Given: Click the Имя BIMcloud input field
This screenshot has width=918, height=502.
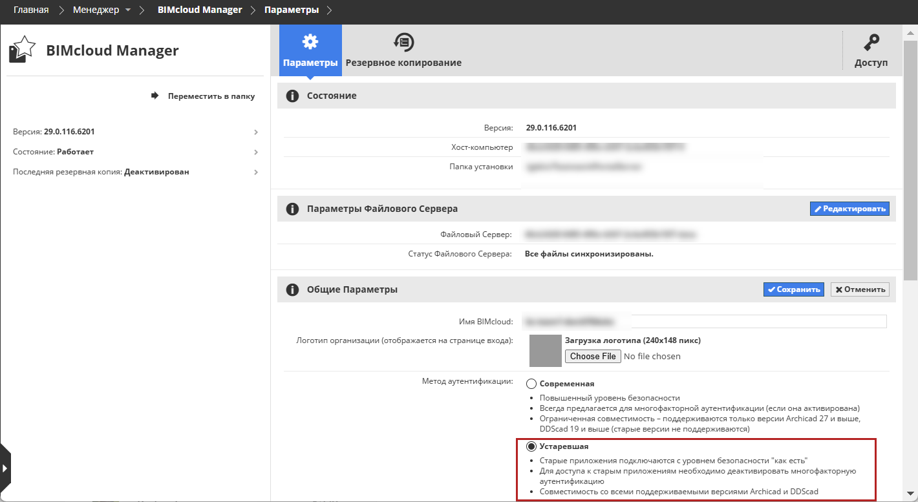Looking at the screenshot, I should click(706, 322).
